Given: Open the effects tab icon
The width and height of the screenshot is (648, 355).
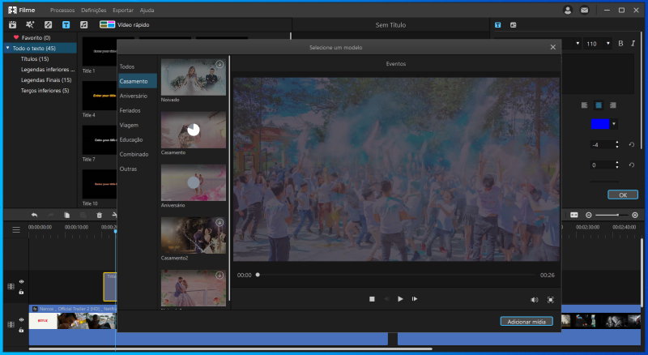Looking at the screenshot, I should pos(30,25).
